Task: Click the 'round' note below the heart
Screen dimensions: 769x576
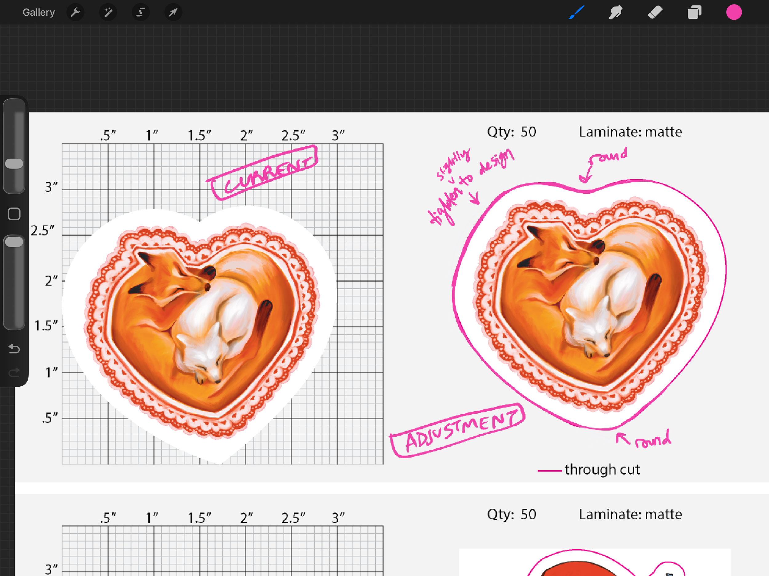Action: [653, 440]
